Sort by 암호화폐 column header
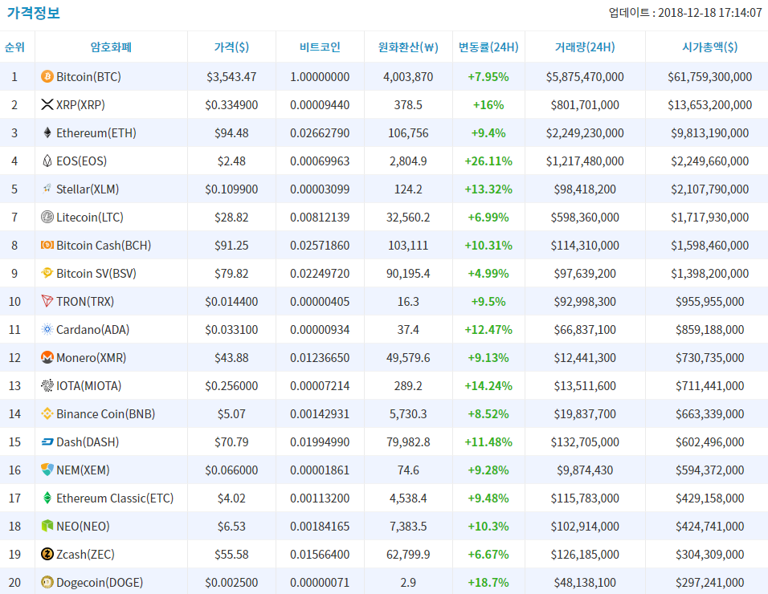 pos(111,47)
